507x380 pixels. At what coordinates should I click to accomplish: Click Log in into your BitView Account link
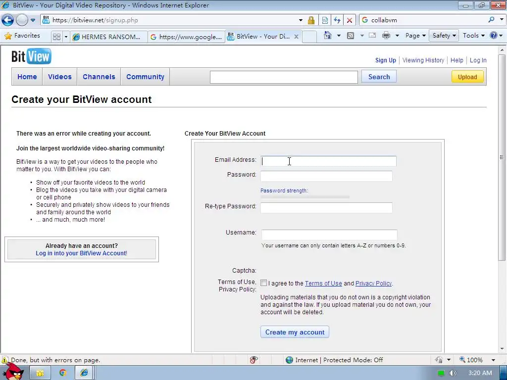pyautogui.click(x=82, y=253)
